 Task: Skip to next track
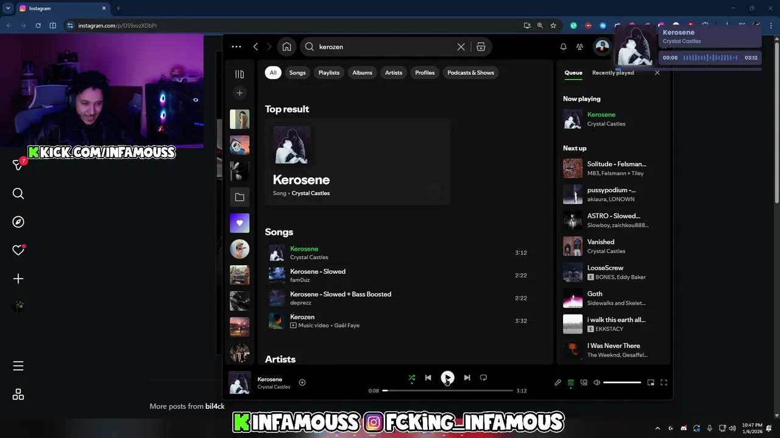[467, 378]
